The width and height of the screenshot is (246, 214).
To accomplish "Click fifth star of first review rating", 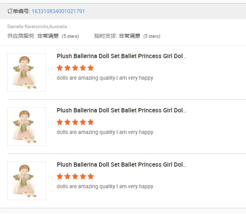I will [91, 68].
